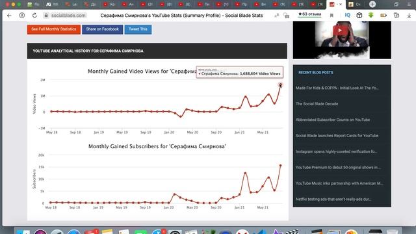The height and width of the screenshot is (234, 416).
Task: Switch to the 'По' browser tab
Action: point(33,5)
